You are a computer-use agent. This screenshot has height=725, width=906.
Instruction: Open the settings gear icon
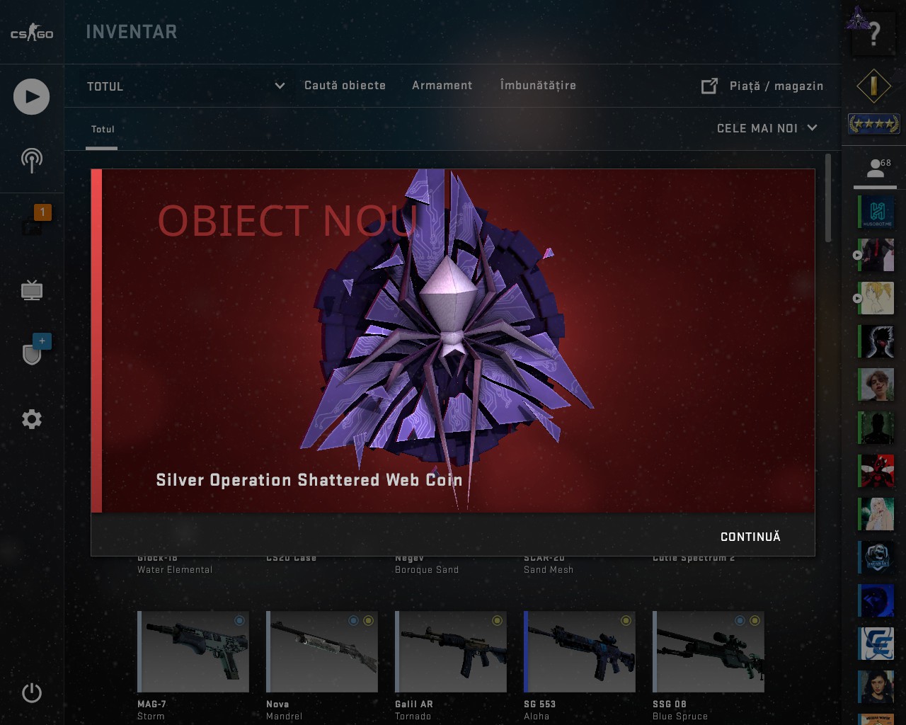(32, 419)
